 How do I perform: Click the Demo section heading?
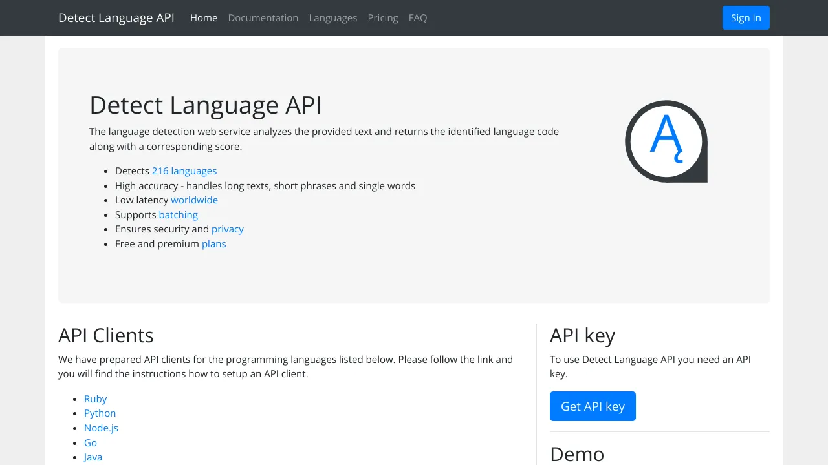[577, 455]
